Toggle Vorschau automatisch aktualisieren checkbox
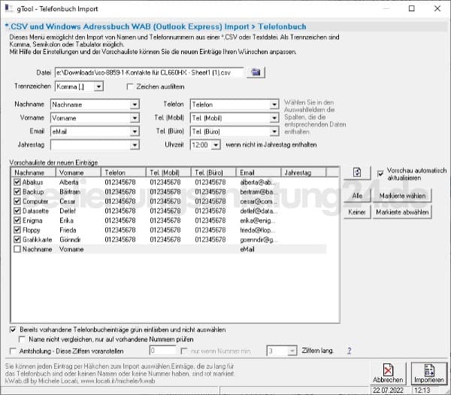This screenshot has width=451, height=395. tap(380, 174)
